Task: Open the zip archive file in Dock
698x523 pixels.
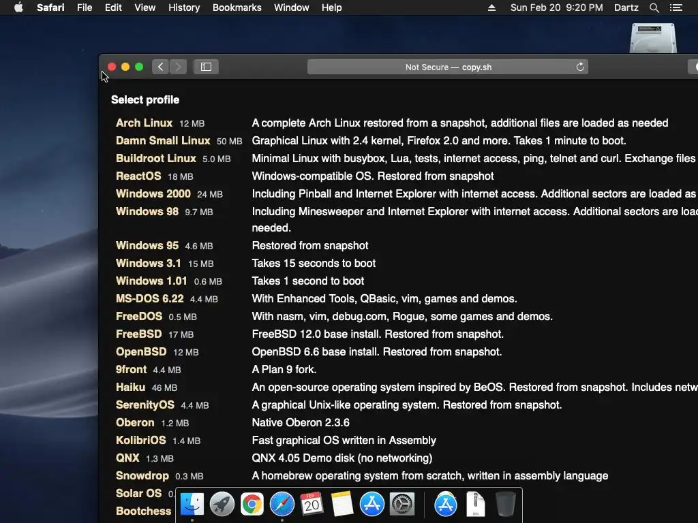Action: click(475, 505)
